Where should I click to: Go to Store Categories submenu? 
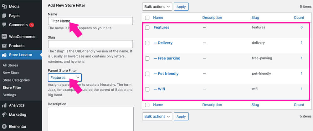click(16, 80)
